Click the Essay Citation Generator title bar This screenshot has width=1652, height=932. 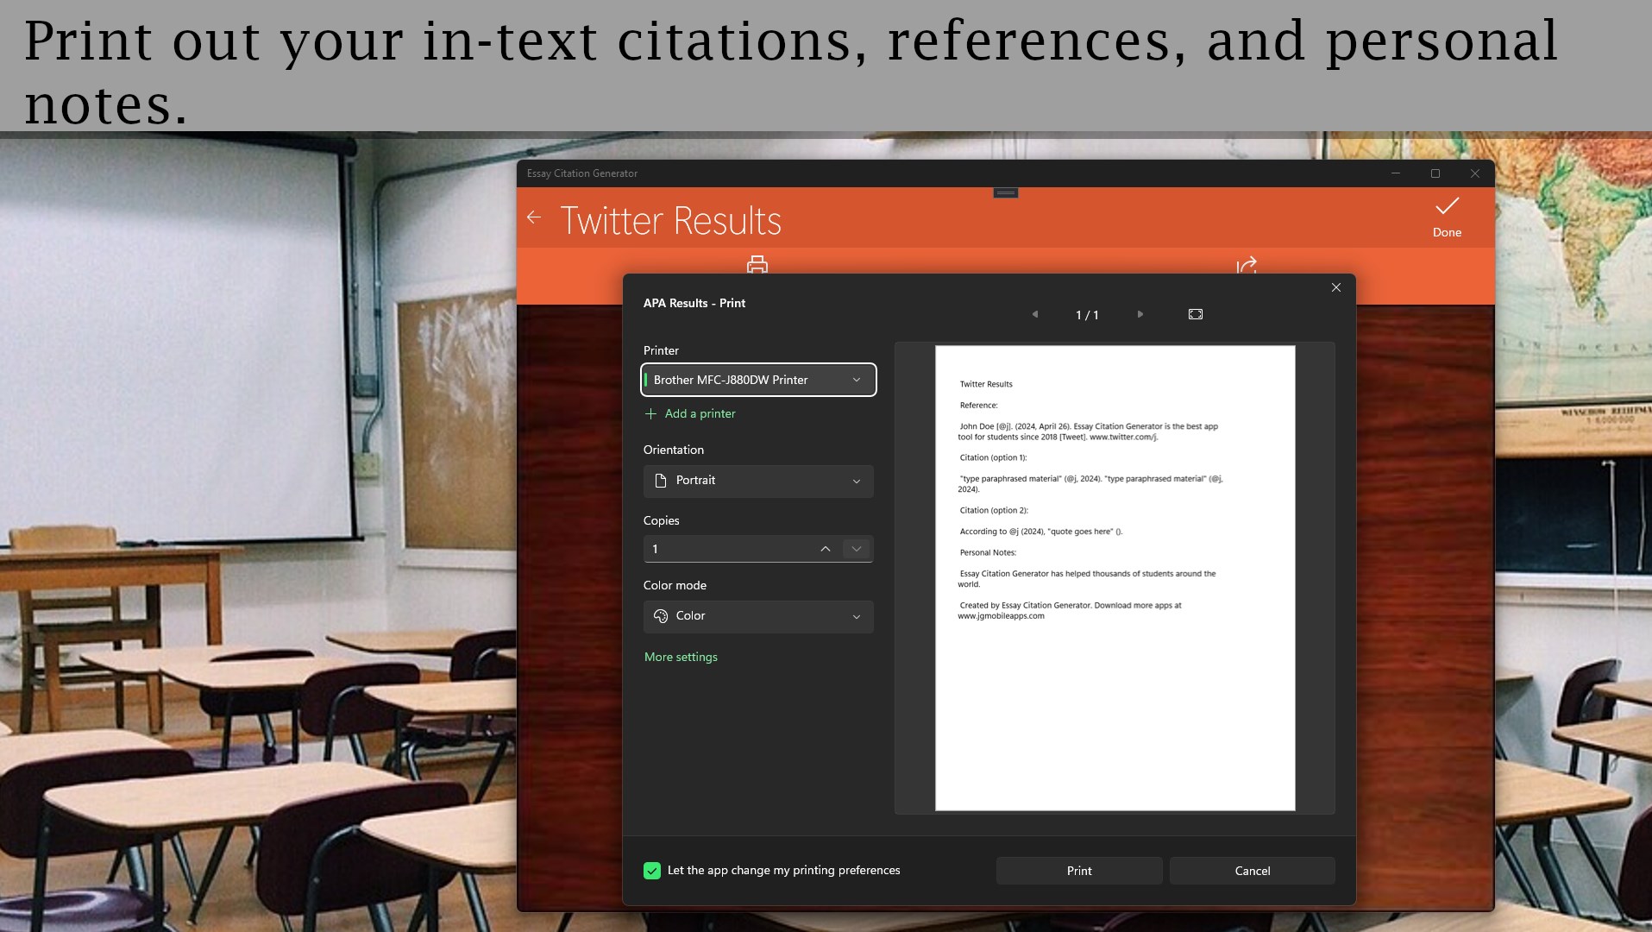pyautogui.click(x=582, y=173)
